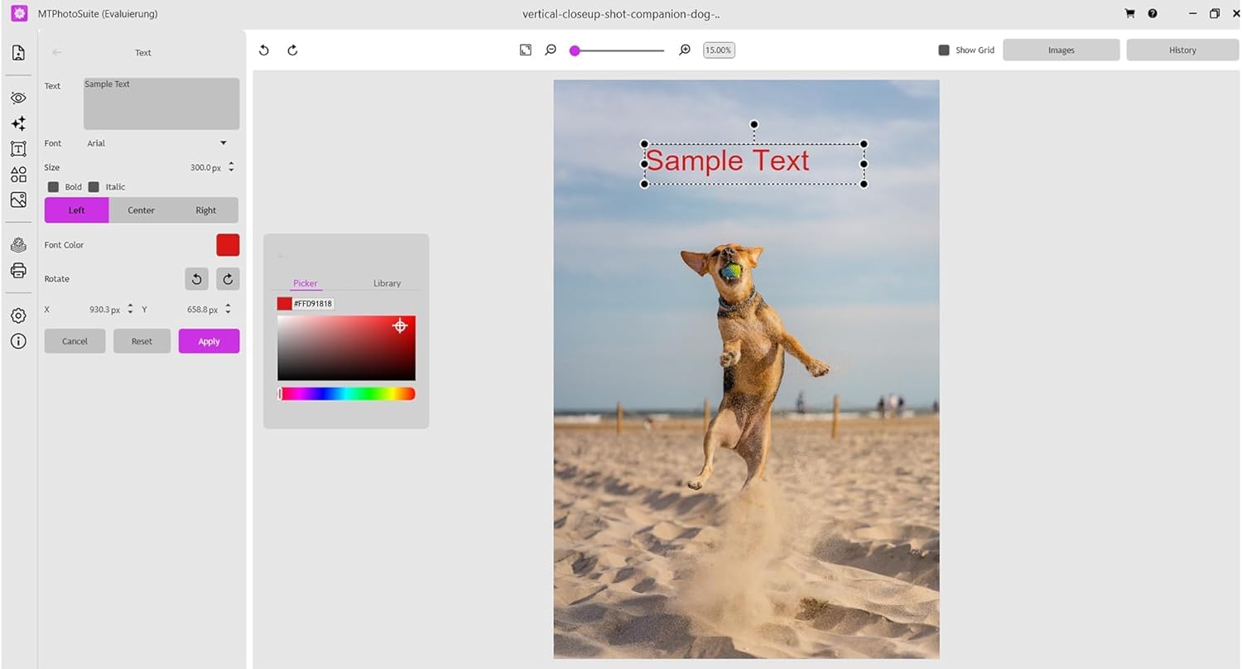Switch to the Picker tab

(306, 283)
